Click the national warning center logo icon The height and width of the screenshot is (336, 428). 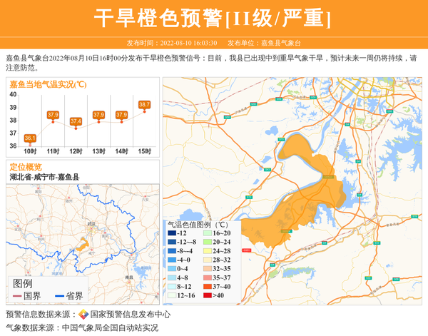(83, 315)
